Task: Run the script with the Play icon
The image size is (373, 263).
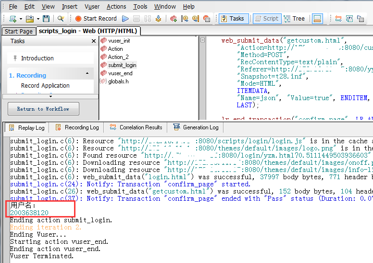Action: [x=125, y=19]
